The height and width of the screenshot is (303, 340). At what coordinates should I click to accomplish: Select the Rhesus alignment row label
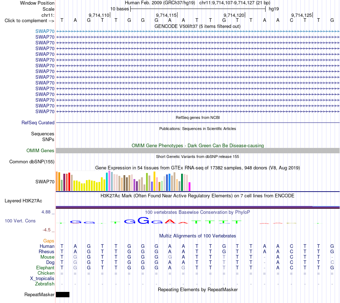(47, 251)
